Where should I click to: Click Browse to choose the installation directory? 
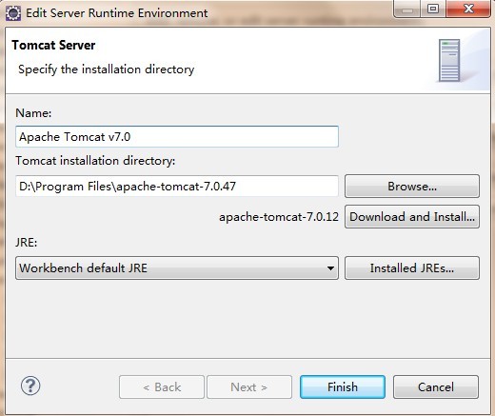(x=412, y=186)
